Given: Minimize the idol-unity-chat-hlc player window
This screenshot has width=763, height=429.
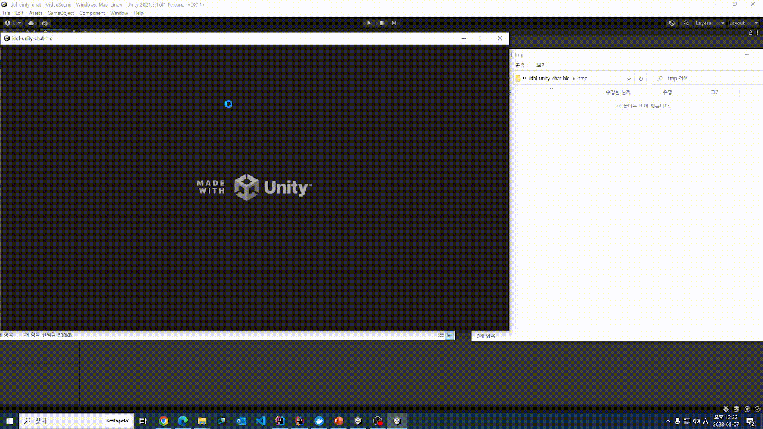Looking at the screenshot, I should pyautogui.click(x=464, y=38).
